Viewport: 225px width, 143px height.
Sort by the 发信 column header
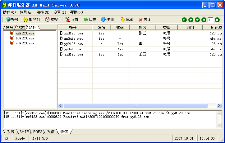101,27
